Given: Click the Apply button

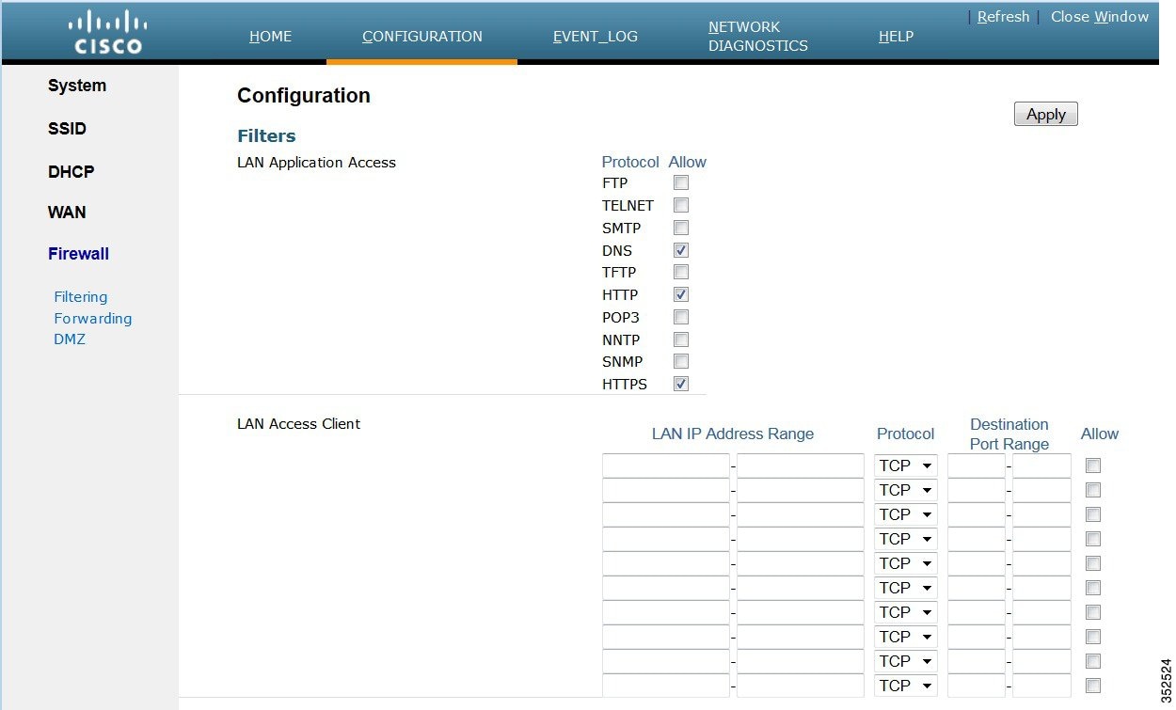Looking at the screenshot, I should [1044, 113].
